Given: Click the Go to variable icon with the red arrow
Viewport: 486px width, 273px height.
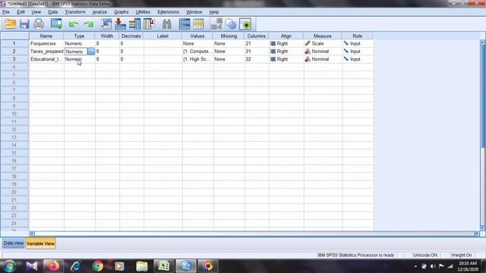Looking at the screenshot, I should pyautogui.click(x=120, y=24).
